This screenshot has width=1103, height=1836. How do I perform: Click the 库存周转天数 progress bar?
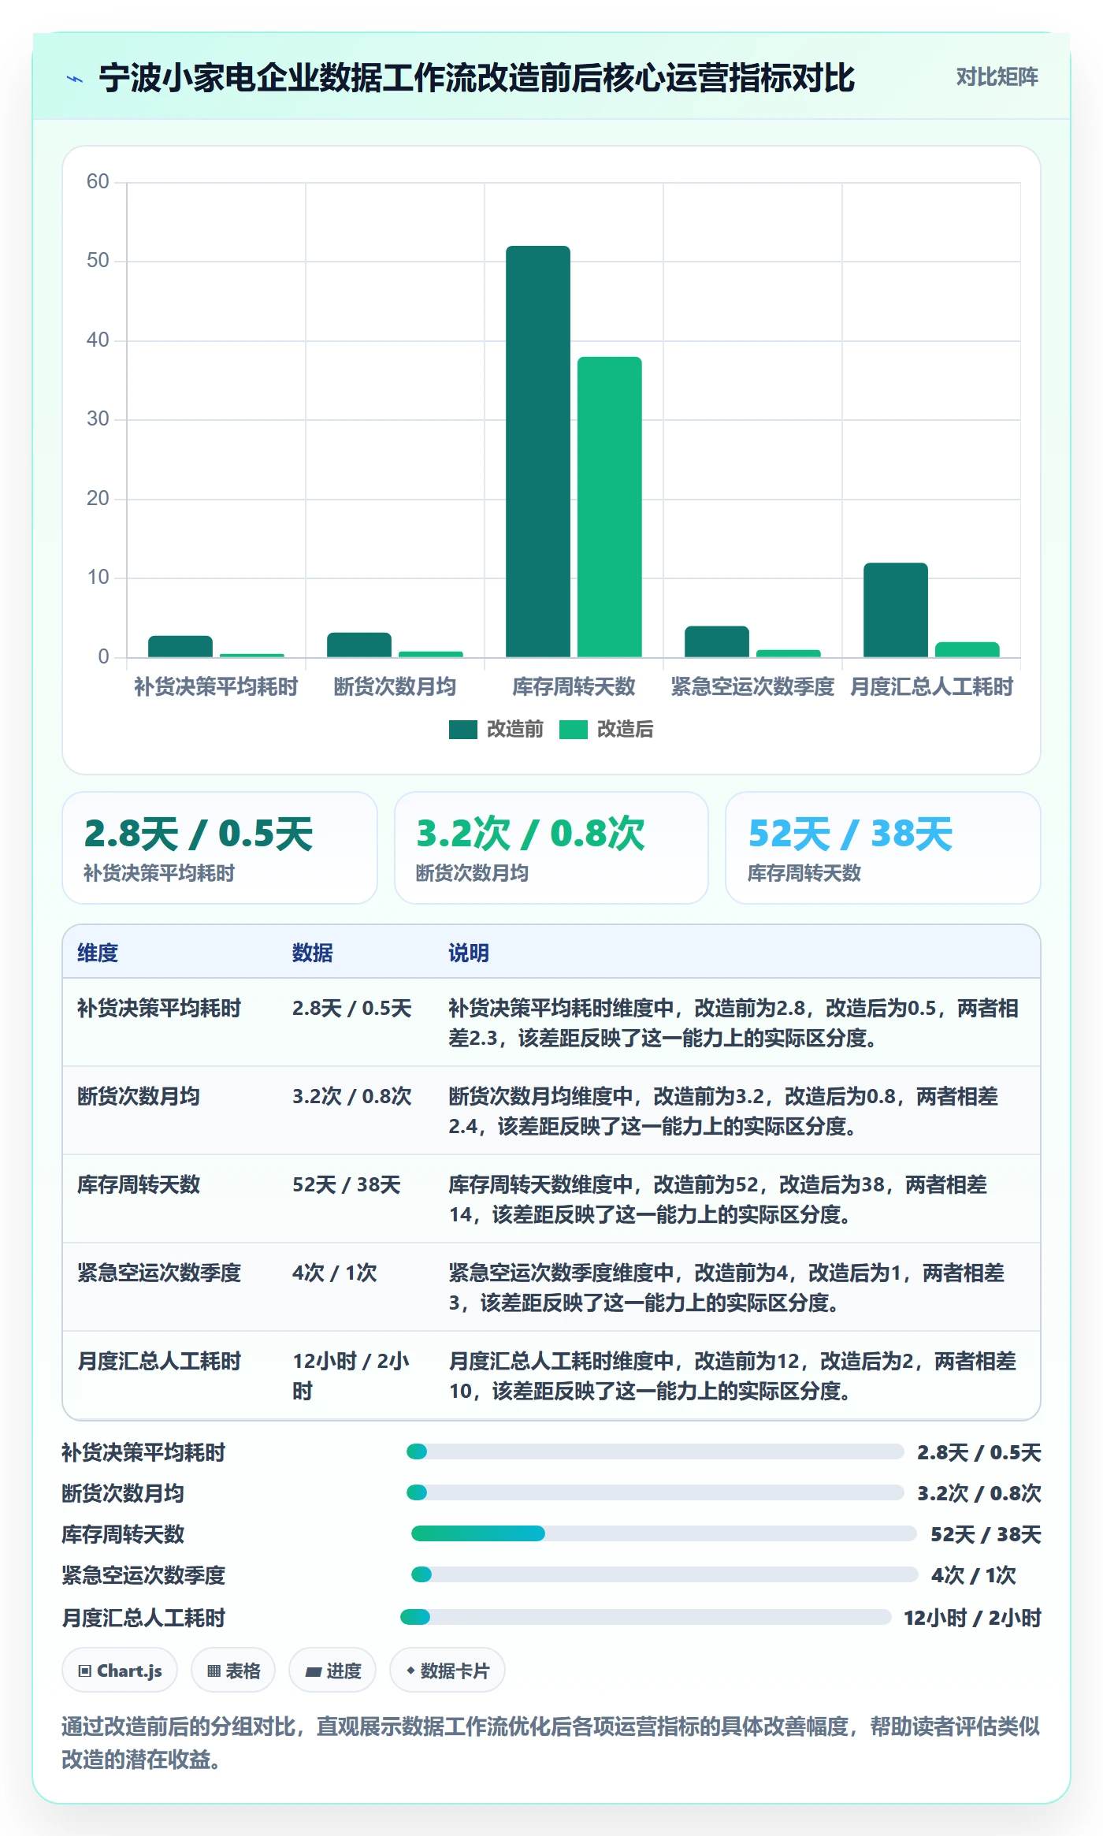(x=664, y=1533)
